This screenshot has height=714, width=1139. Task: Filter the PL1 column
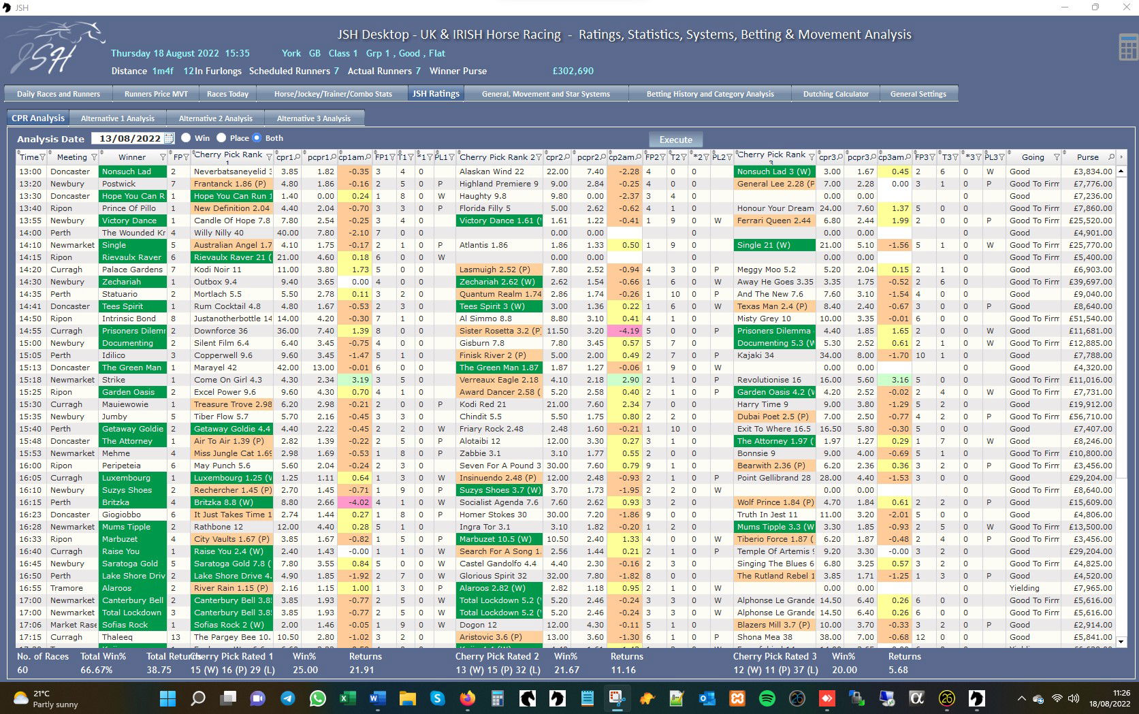coord(451,157)
